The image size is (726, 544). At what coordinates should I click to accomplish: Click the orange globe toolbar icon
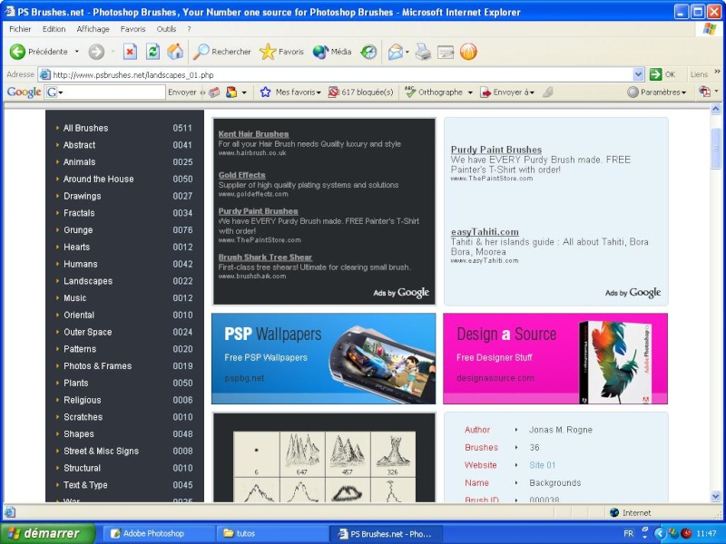click(468, 52)
